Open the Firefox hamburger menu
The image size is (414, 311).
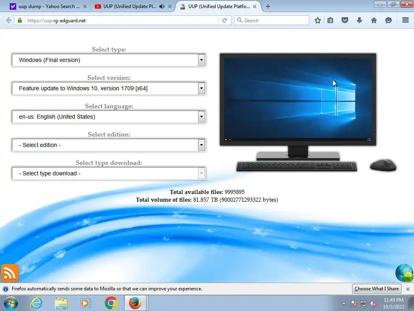pyautogui.click(x=406, y=20)
